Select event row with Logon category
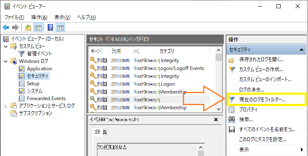The height and width of the screenshot is (156, 308). tap(150, 84)
